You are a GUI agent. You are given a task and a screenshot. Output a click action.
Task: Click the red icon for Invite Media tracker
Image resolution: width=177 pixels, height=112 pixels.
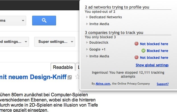tap(136, 57)
